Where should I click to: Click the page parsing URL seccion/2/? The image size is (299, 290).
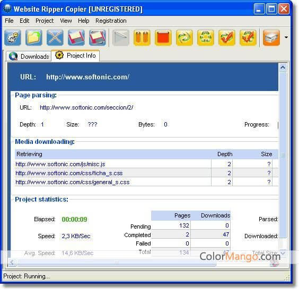point(86,107)
